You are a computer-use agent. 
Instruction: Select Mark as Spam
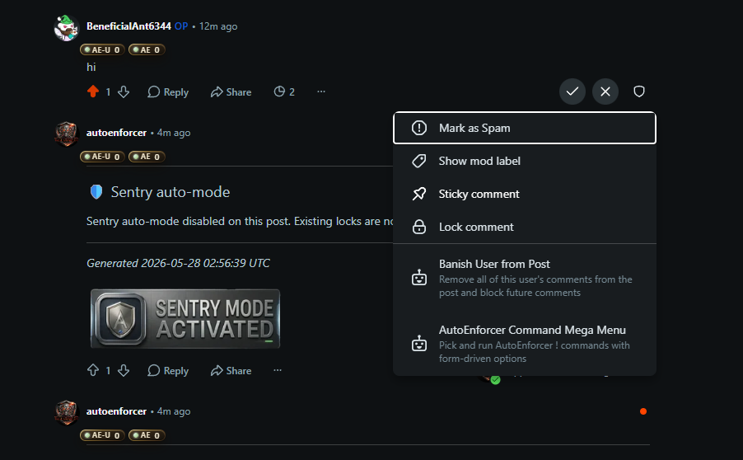[x=525, y=128]
